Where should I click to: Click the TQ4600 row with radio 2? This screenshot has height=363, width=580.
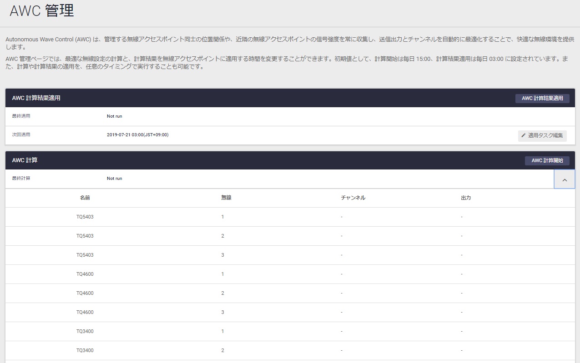[x=85, y=293]
